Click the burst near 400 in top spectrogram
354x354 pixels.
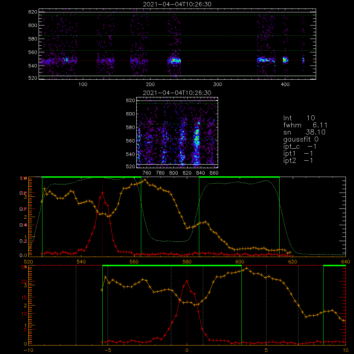point(285,60)
